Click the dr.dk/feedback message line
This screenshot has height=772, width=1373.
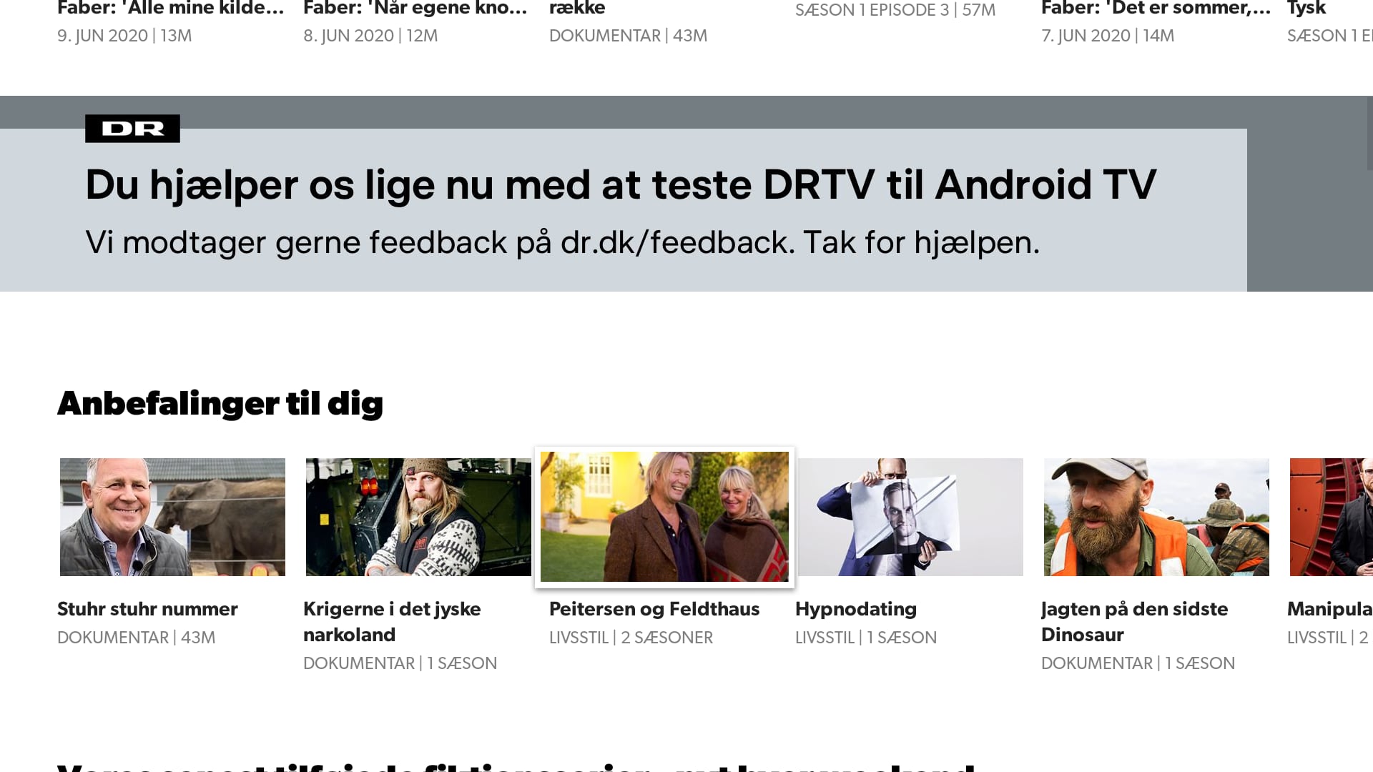[562, 242]
